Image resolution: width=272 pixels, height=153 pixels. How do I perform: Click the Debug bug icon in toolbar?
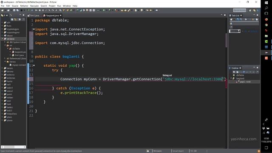[x=22, y=10]
